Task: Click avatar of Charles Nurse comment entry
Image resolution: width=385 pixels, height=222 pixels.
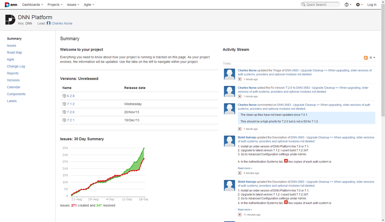Action: click(229, 109)
